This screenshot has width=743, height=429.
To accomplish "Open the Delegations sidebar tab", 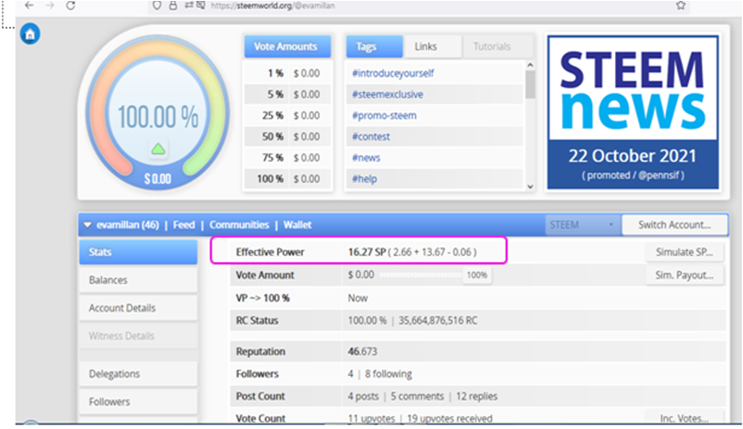I will pyautogui.click(x=138, y=374).
